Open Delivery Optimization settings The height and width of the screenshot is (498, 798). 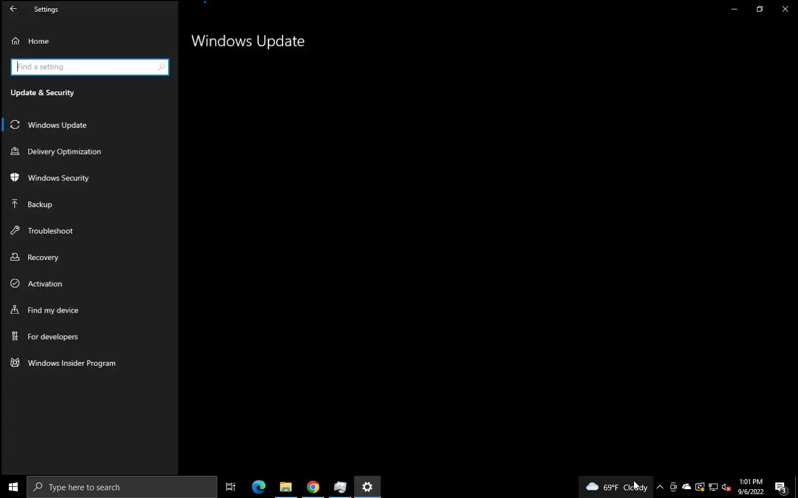click(x=90, y=152)
